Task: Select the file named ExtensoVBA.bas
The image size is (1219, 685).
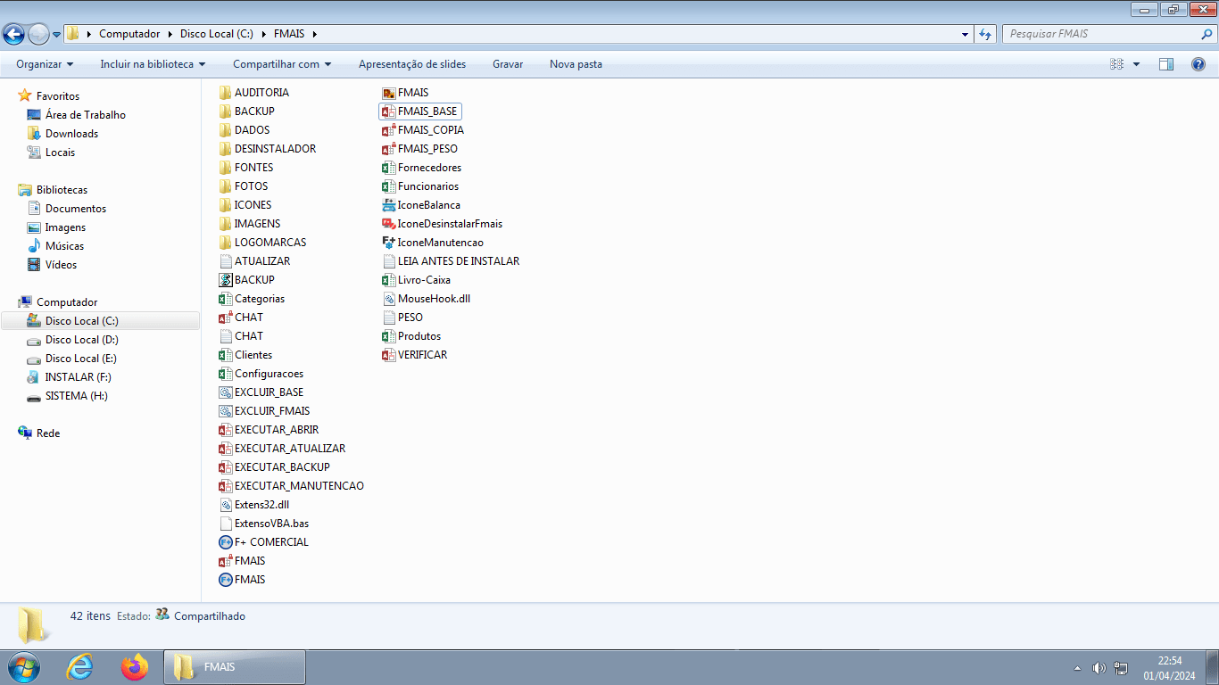Action: pyautogui.click(x=271, y=524)
